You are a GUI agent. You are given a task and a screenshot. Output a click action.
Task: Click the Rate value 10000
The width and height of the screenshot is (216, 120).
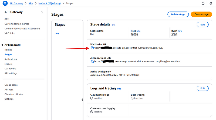pyautogui.click(x=134, y=34)
